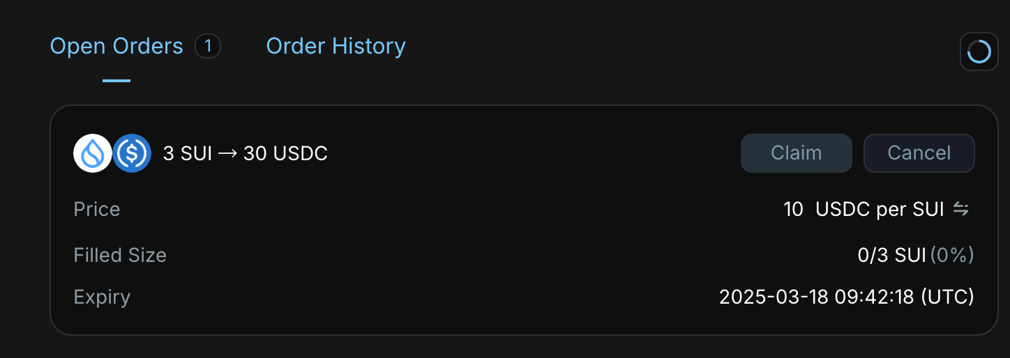Click the Expiry label
The width and height of the screenshot is (1010, 358).
coord(102,297)
